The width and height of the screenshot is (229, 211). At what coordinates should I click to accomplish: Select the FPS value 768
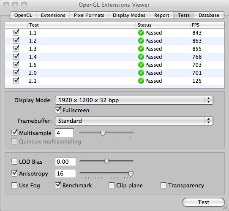197,57
